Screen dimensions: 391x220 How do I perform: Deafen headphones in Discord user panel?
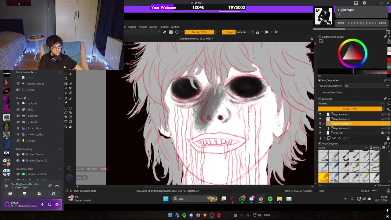49,204
